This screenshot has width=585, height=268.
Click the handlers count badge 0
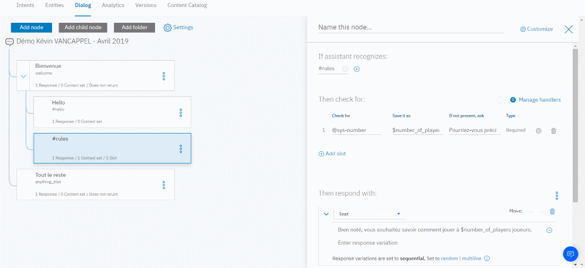coord(513,100)
